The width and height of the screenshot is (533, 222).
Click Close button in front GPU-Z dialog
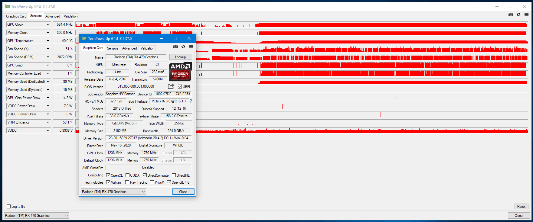[183, 192]
